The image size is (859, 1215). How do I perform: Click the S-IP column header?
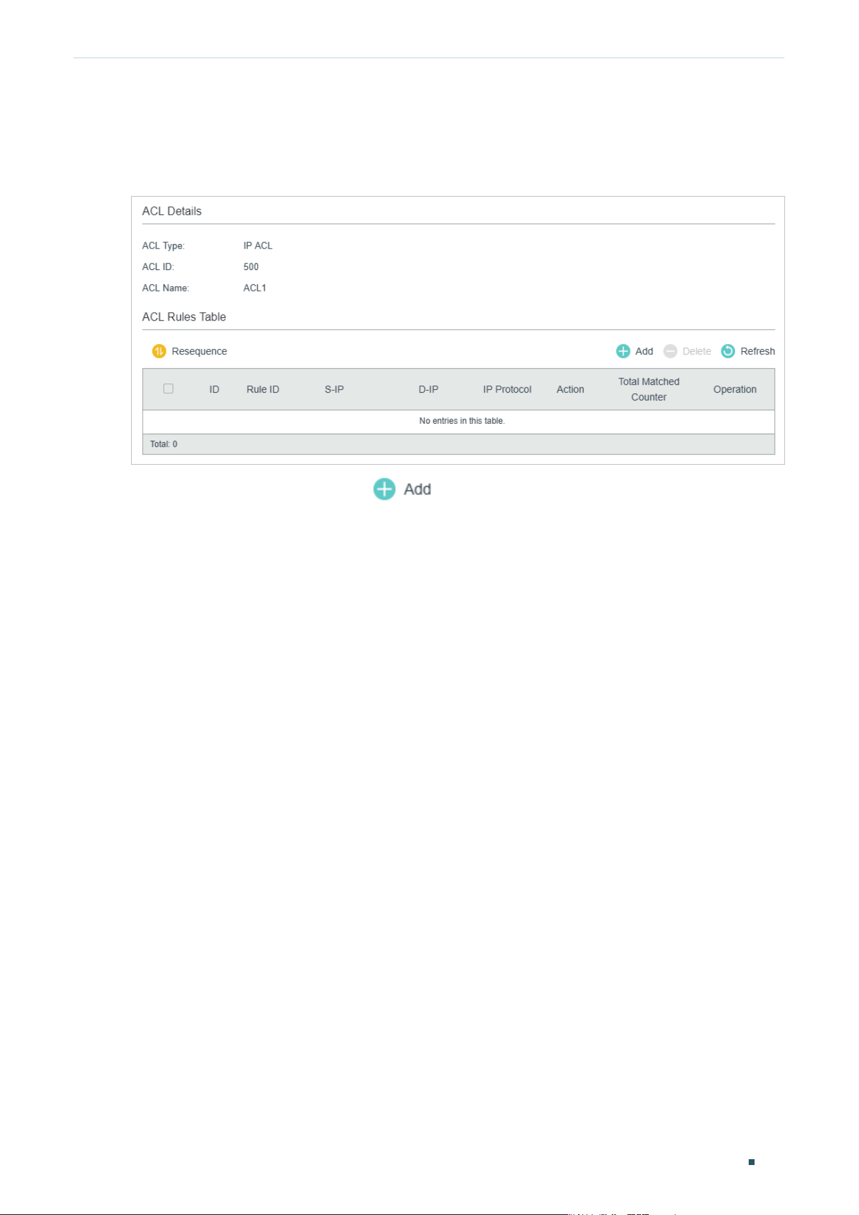point(334,389)
